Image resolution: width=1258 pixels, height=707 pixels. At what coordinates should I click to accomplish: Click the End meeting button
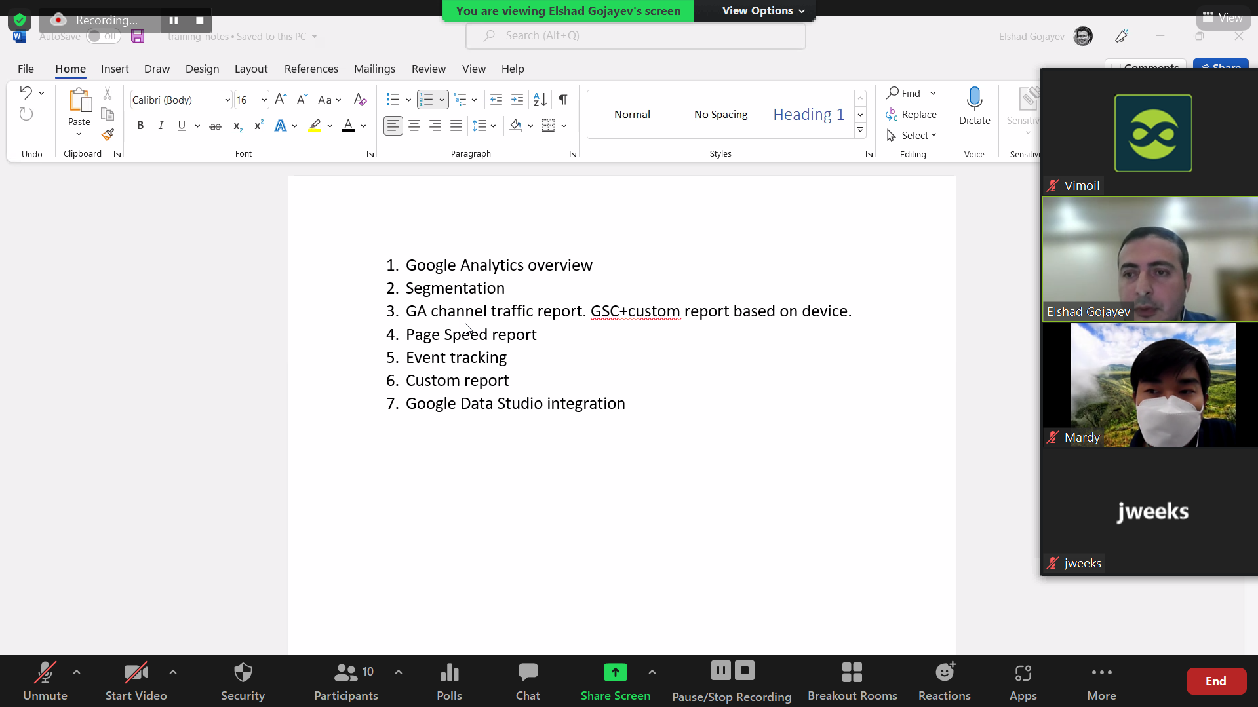[x=1216, y=681]
